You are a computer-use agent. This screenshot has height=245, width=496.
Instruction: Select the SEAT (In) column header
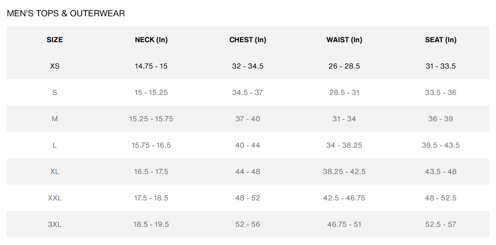click(x=441, y=40)
